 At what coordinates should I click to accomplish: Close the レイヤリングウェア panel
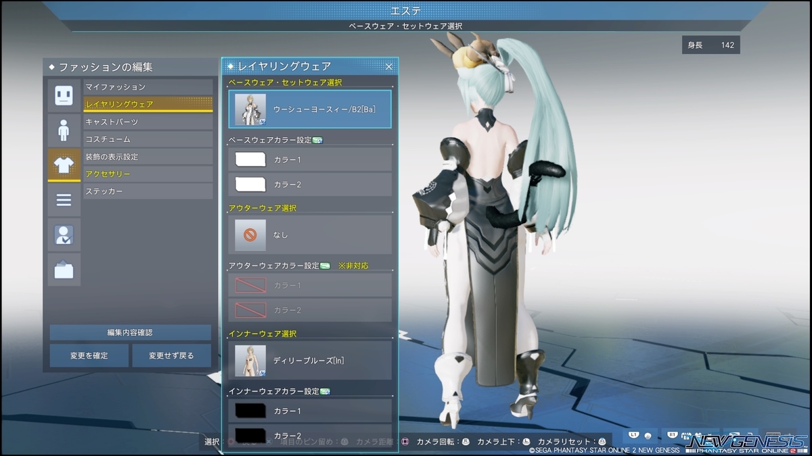coord(389,66)
